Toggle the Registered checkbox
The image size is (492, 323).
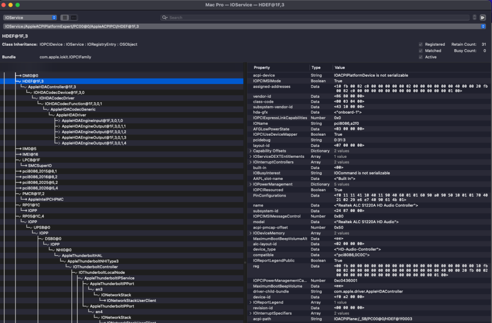tap(421, 45)
